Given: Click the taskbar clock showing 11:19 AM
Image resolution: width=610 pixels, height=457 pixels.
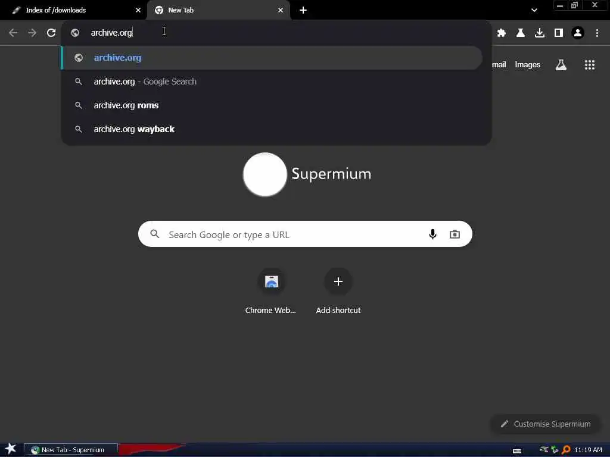Looking at the screenshot, I should (588, 450).
